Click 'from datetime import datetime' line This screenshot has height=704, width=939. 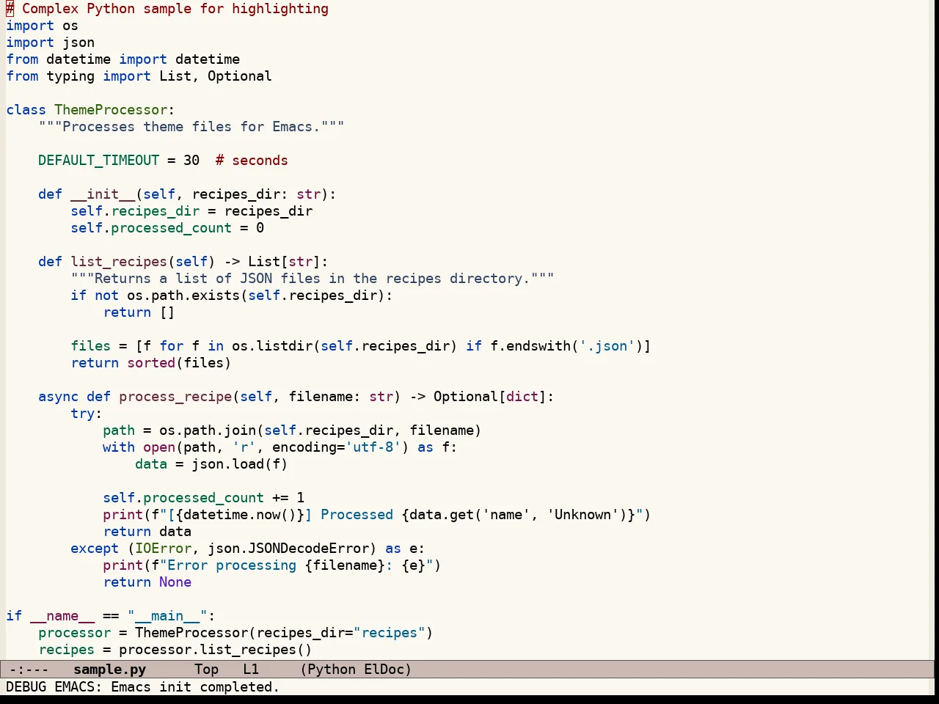(123, 59)
